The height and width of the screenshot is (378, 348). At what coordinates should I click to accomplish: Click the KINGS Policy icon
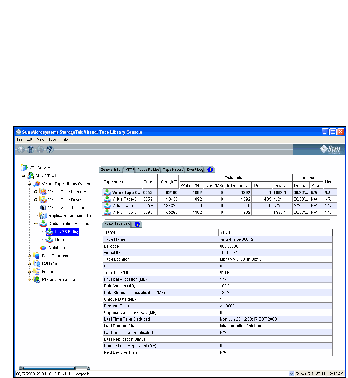(x=50, y=232)
